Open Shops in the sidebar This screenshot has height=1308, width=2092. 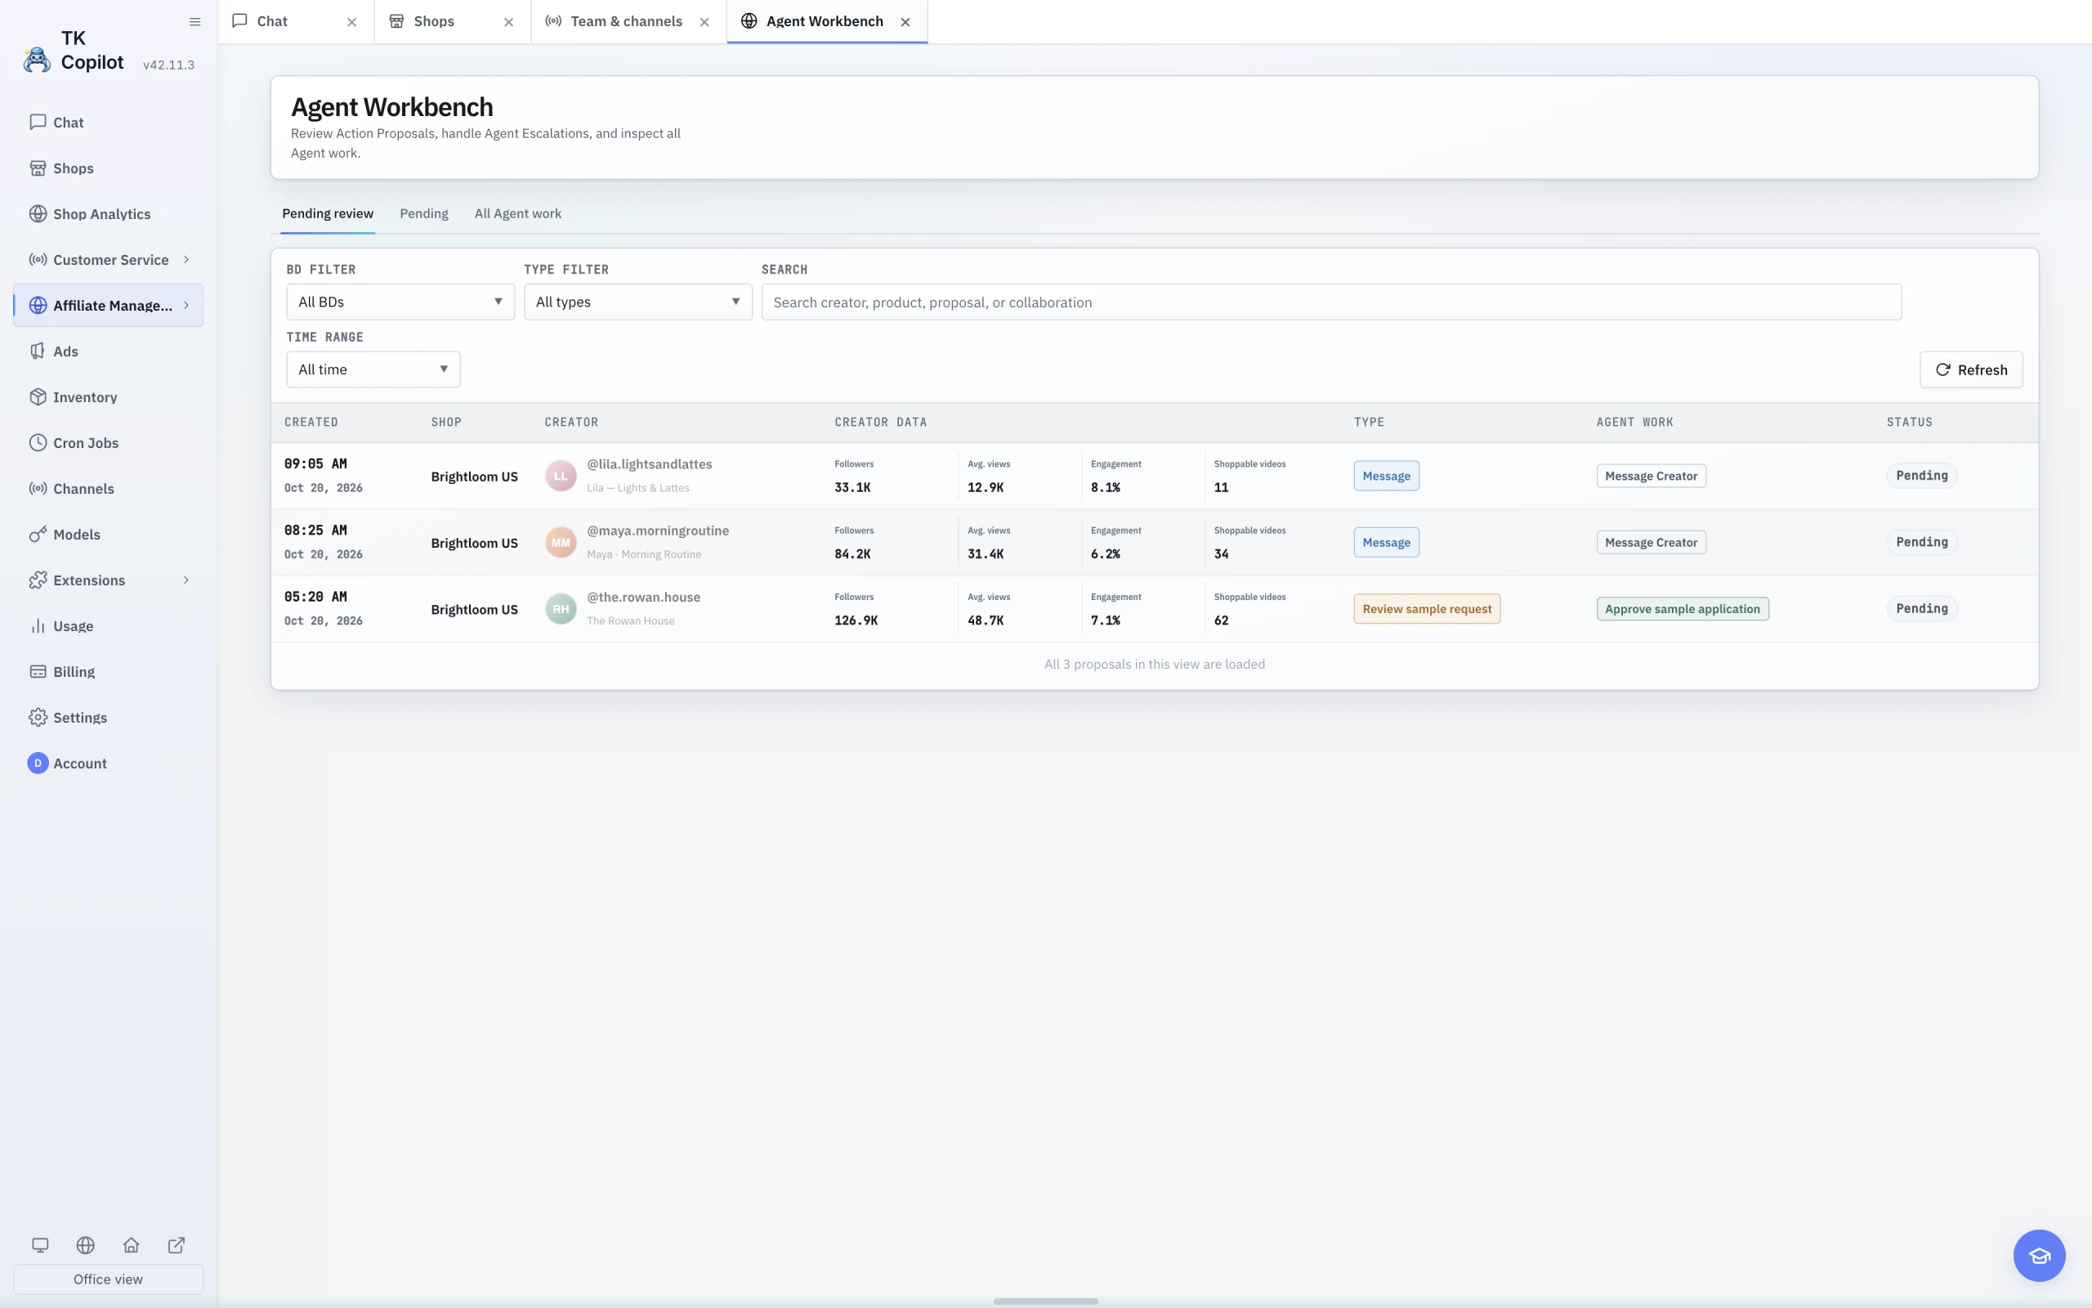(x=108, y=168)
